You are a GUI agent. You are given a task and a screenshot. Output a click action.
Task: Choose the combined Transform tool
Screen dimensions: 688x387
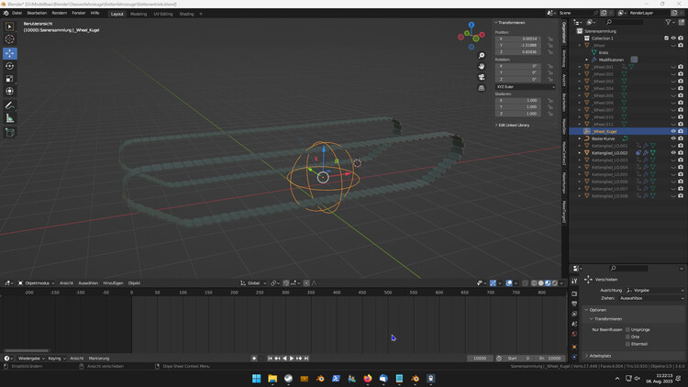[10, 92]
